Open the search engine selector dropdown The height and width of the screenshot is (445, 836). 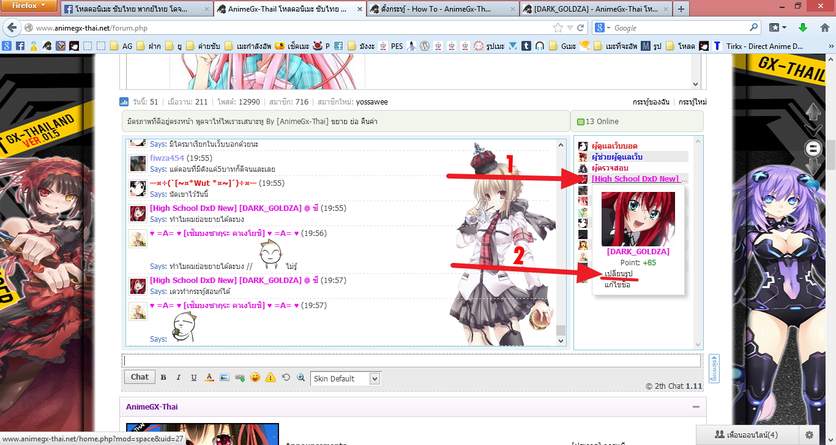coord(602,28)
